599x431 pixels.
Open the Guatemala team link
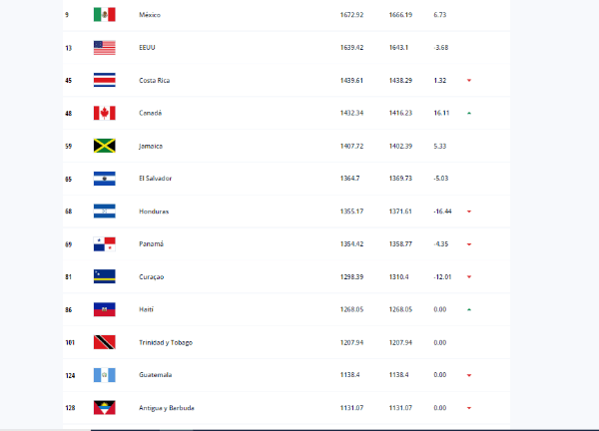(155, 375)
